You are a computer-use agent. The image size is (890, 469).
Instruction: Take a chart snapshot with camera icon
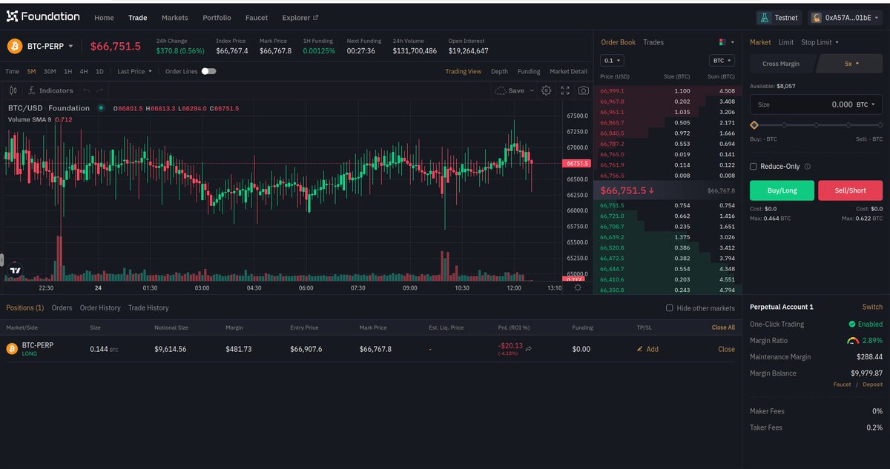[x=584, y=90]
